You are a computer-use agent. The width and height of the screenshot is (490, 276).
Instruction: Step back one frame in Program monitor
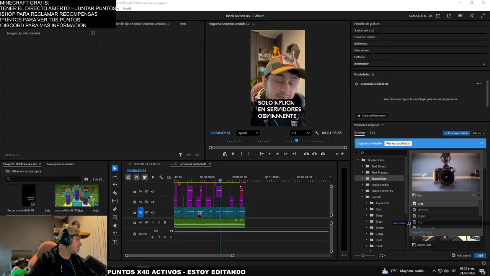click(x=270, y=154)
